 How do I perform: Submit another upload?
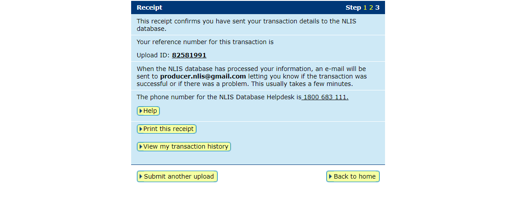coord(178,176)
